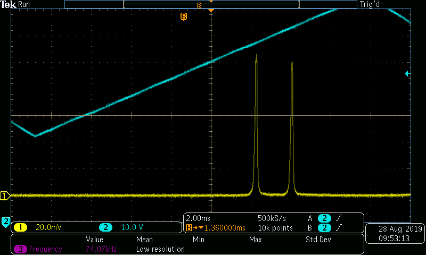Click the Tek logo
Viewport: 426px width, 255px height.
(8, 4)
